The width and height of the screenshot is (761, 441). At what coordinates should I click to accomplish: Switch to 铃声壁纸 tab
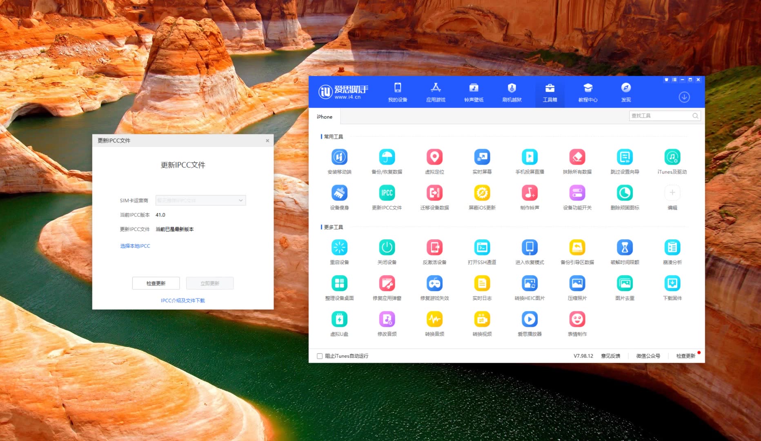(x=474, y=93)
